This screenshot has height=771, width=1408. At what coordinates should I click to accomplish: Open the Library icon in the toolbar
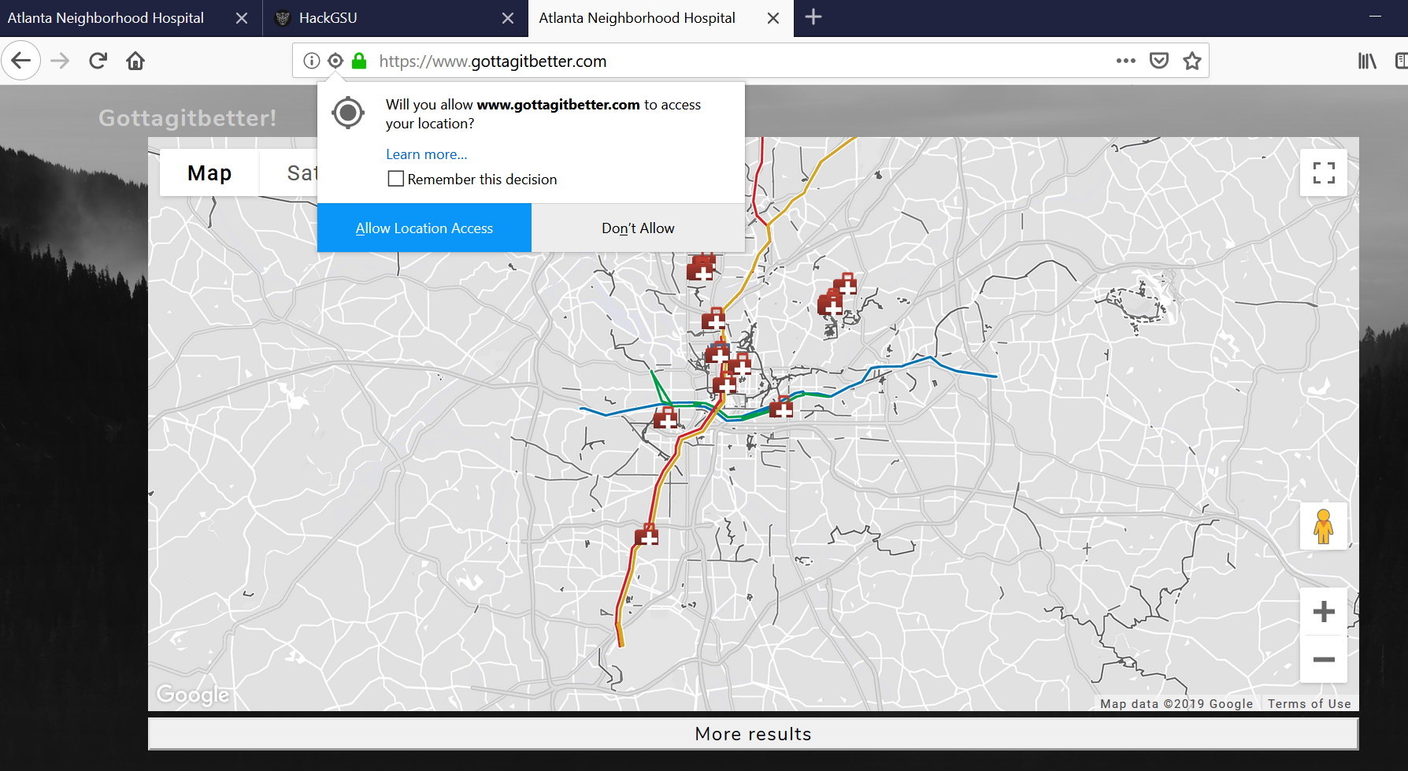(1367, 61)
